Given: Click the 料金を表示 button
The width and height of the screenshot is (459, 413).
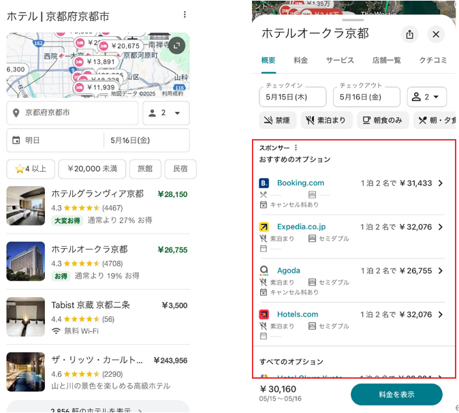Looking at the screenshot, I should [396, 395].
